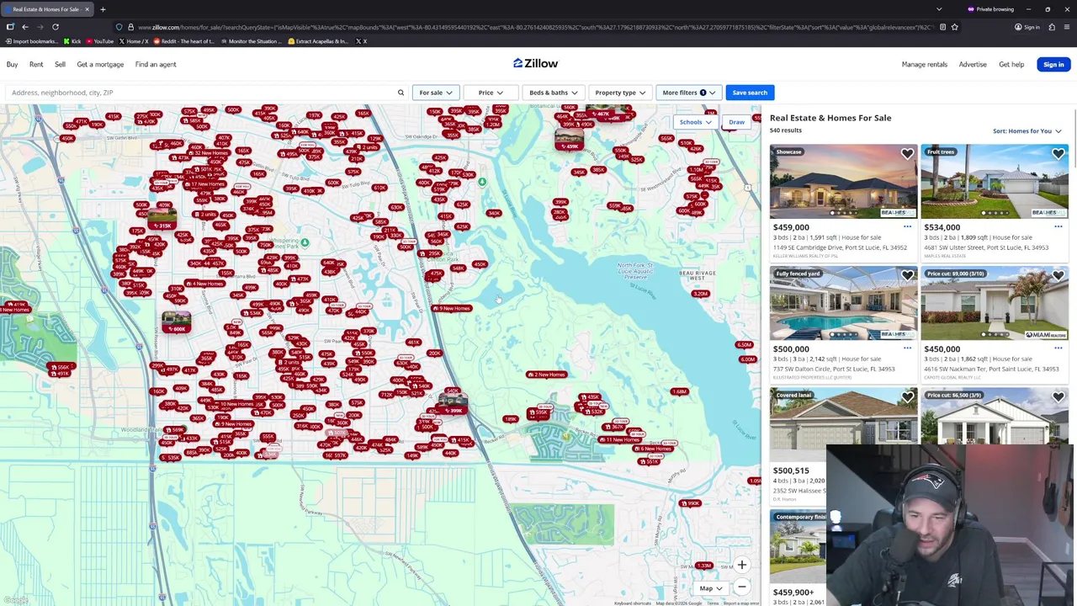The image size is (1077, 606).
Task: List all tabs chevron in title bar
Action: tap(939, 9)
